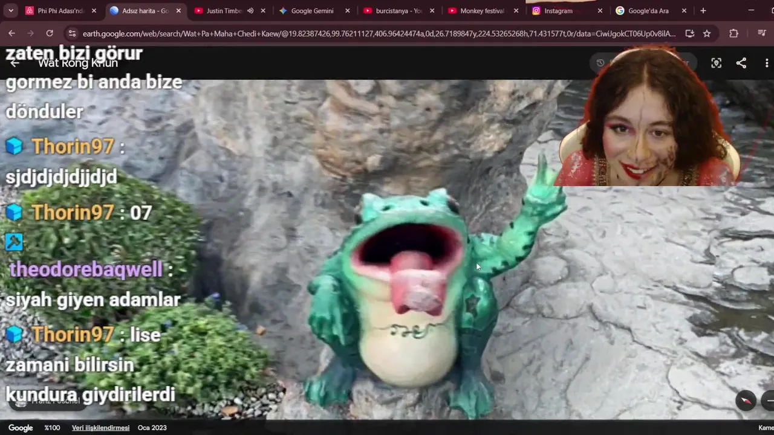The width and height of the screenshot is (774, 435).
Task: Click the %100 loading indicator
Action: point(52,428)
